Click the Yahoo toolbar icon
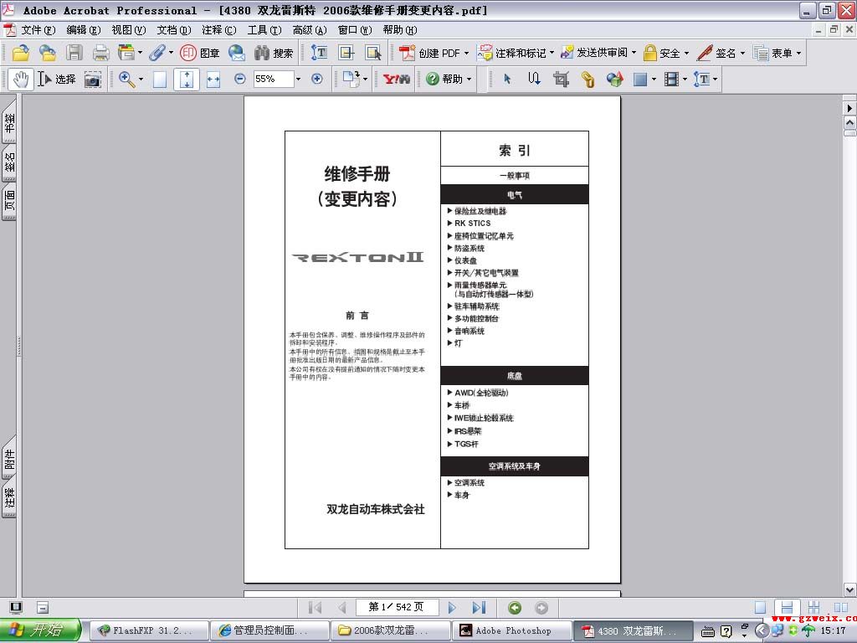 click(x=396, y=80)
